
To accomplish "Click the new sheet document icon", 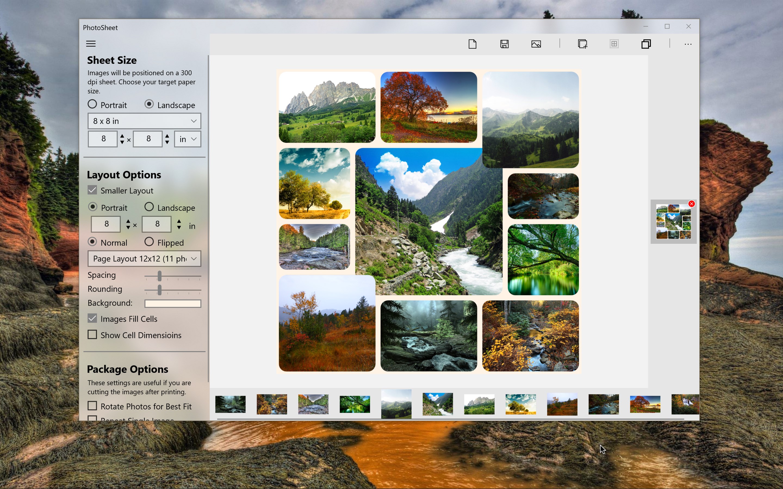I will pyautogui.click(x=473, y=44).
